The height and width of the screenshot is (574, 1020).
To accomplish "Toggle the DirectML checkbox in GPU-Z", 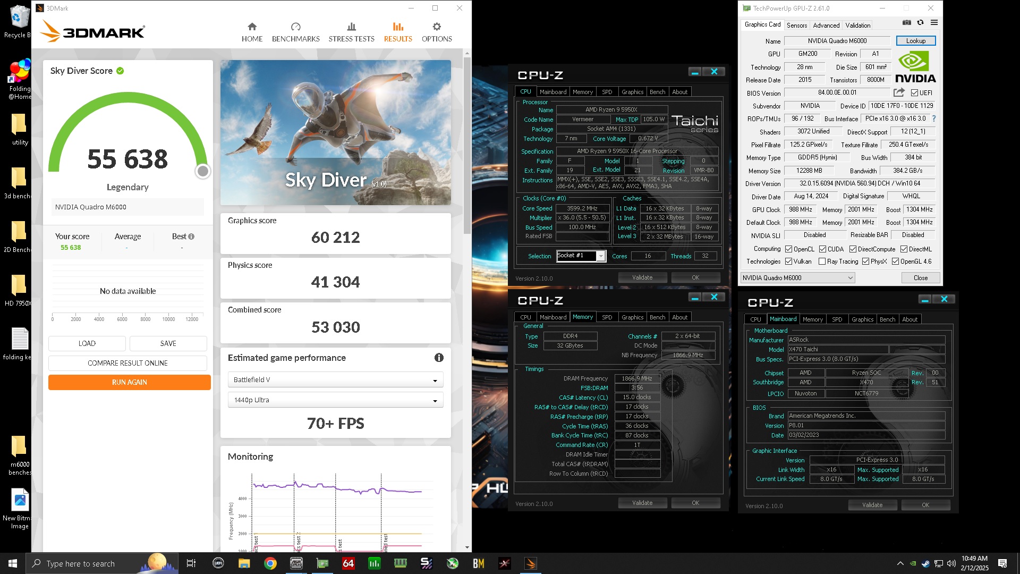I will 904,249.
